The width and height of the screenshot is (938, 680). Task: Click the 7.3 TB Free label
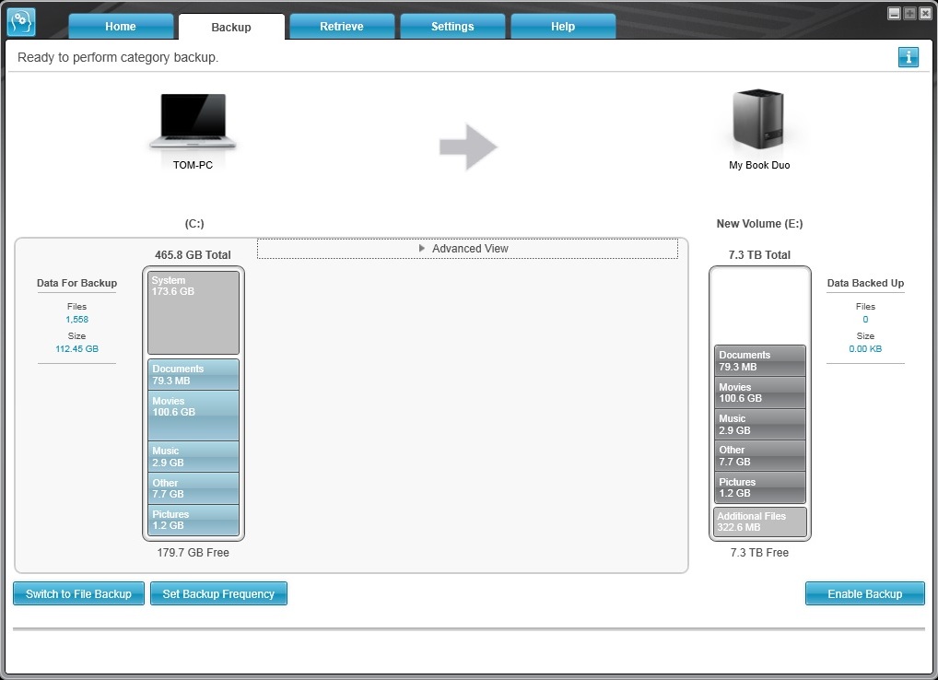(760, 553)
